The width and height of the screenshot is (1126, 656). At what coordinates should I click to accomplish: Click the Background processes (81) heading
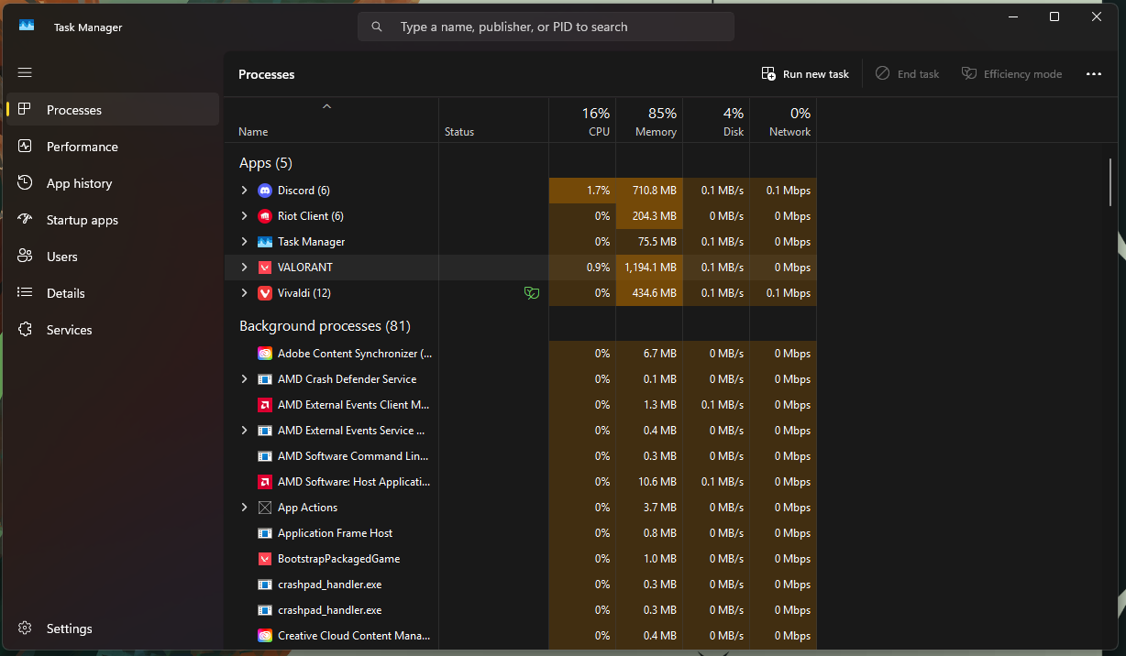point(325,326)
